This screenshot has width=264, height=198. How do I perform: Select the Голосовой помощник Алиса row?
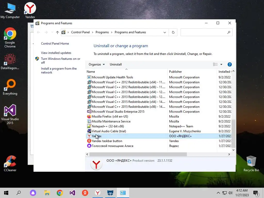click(x=158, y=146)
